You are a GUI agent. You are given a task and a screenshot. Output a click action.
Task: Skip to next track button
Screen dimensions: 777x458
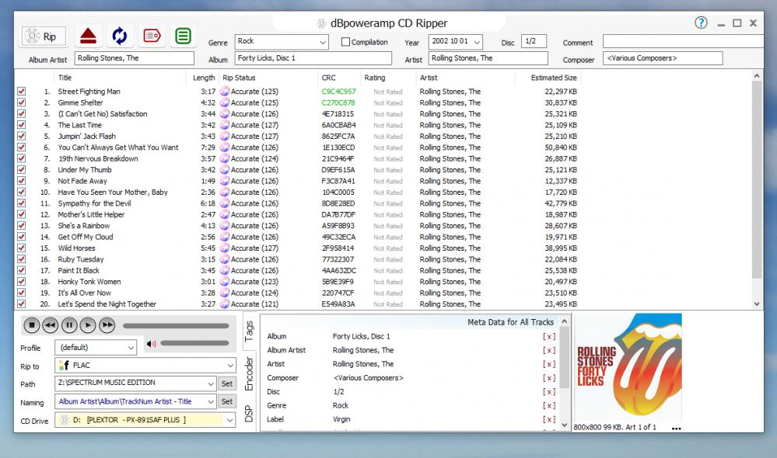[x=107, y=325]
